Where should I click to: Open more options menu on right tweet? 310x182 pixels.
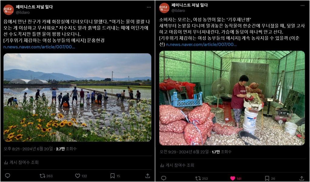(x=302, y=5)
